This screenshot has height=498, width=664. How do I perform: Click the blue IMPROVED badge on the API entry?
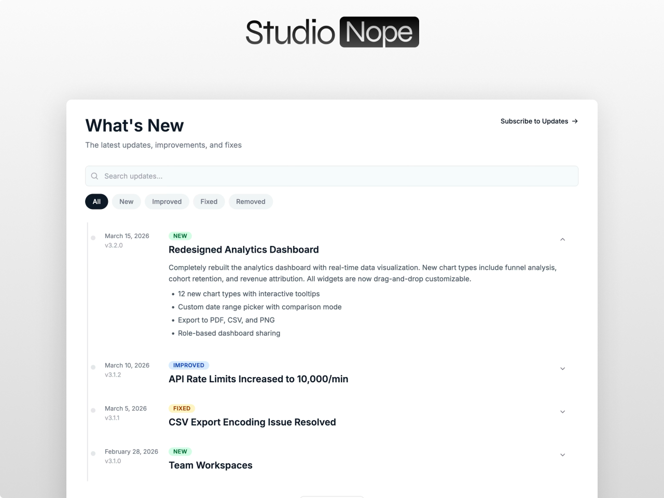coord(189,365)
